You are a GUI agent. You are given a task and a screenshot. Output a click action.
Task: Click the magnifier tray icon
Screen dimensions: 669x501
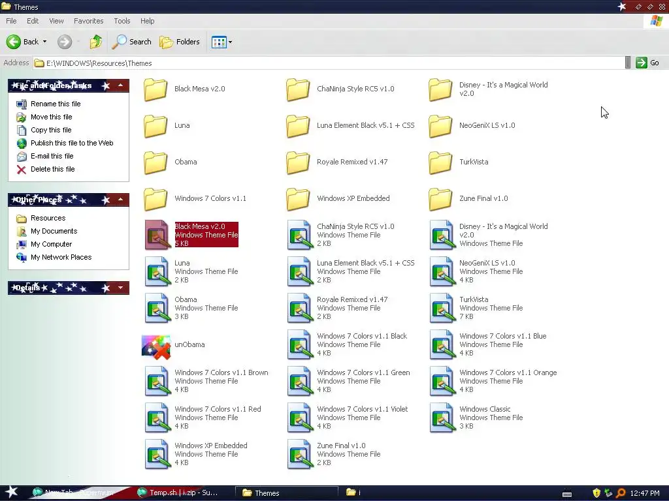tap(621, 493)
